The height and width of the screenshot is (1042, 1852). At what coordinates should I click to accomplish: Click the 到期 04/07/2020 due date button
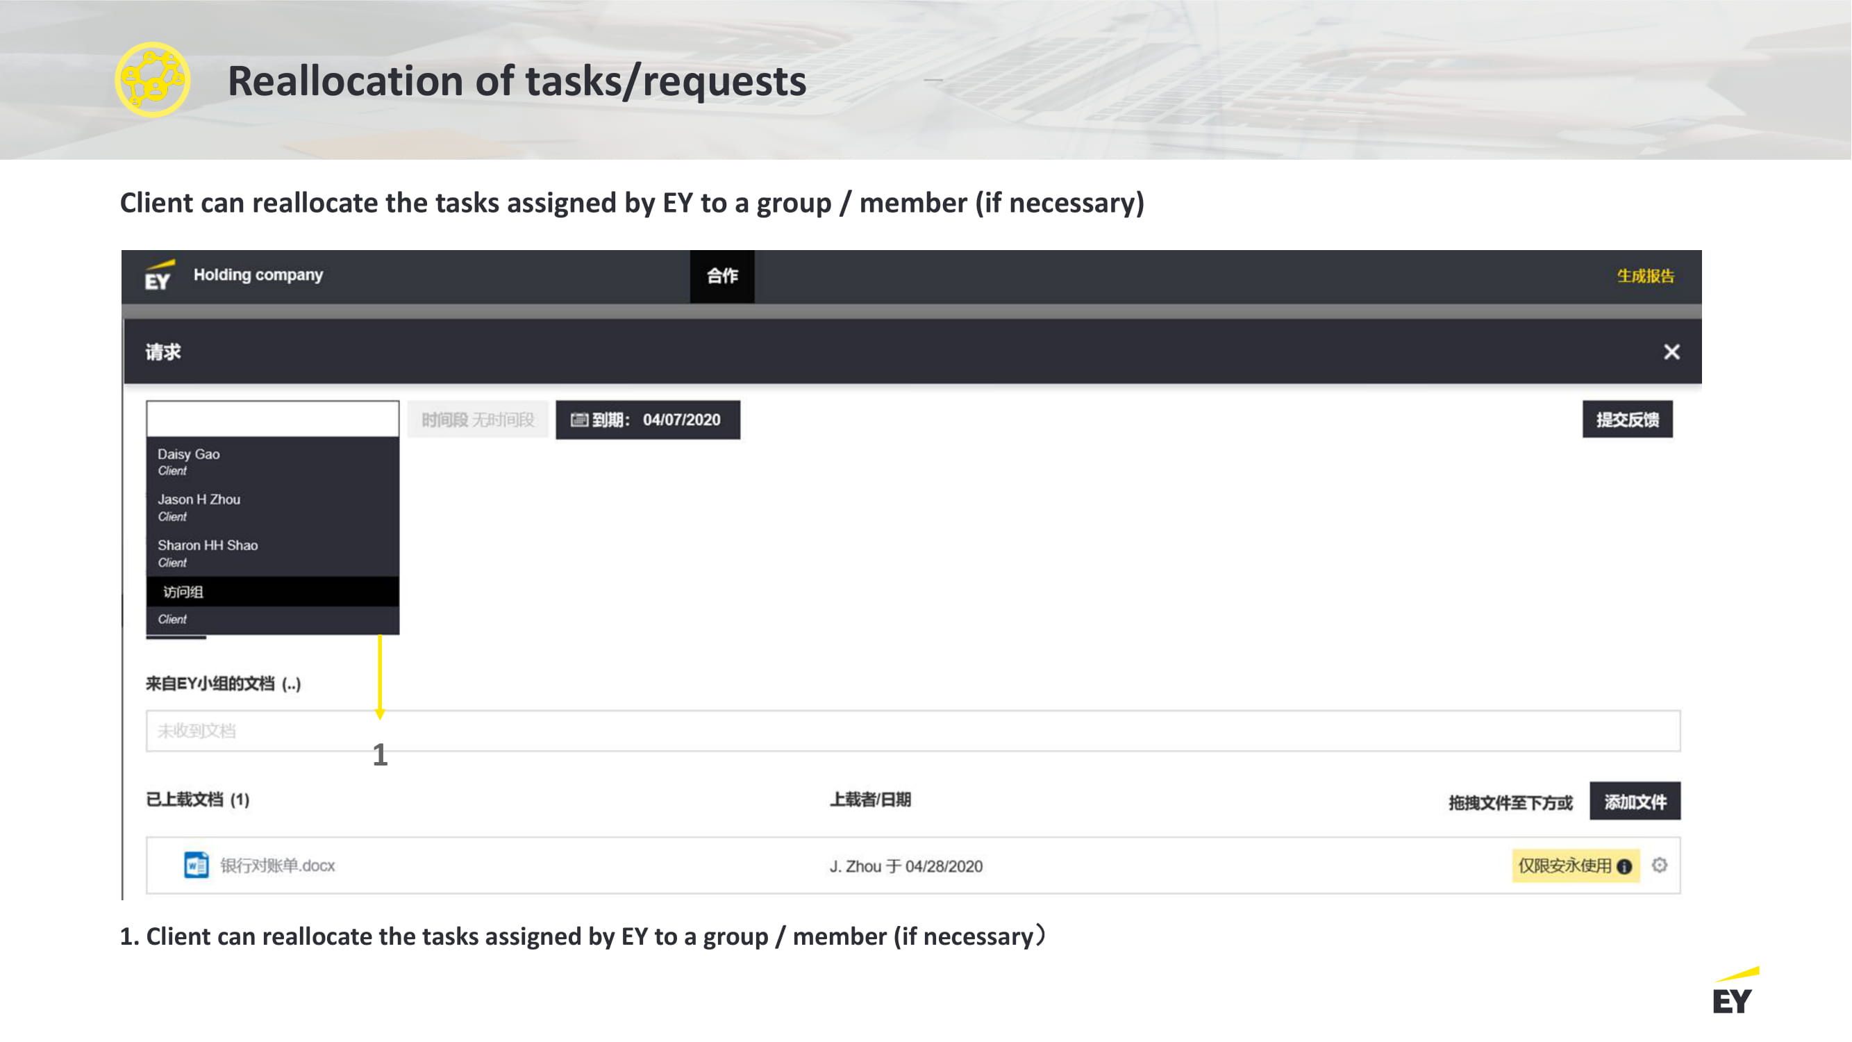[x=648, y=420]
